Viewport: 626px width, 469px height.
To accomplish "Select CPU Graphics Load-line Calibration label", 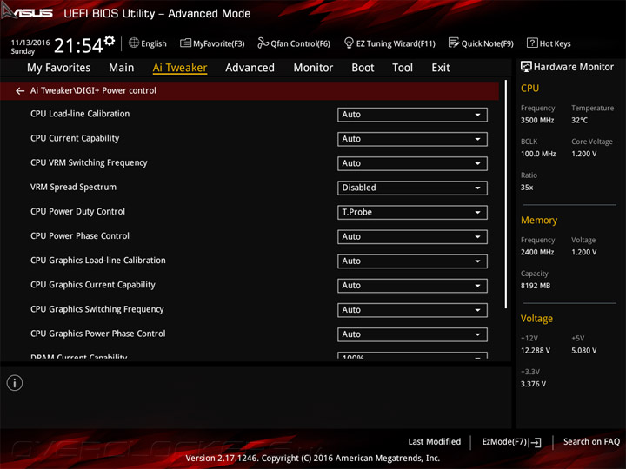I will click(x=97, y=261).
